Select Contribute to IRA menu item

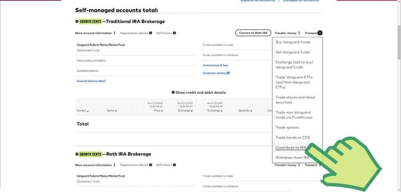pyautogui.click(x=291, y=148)
